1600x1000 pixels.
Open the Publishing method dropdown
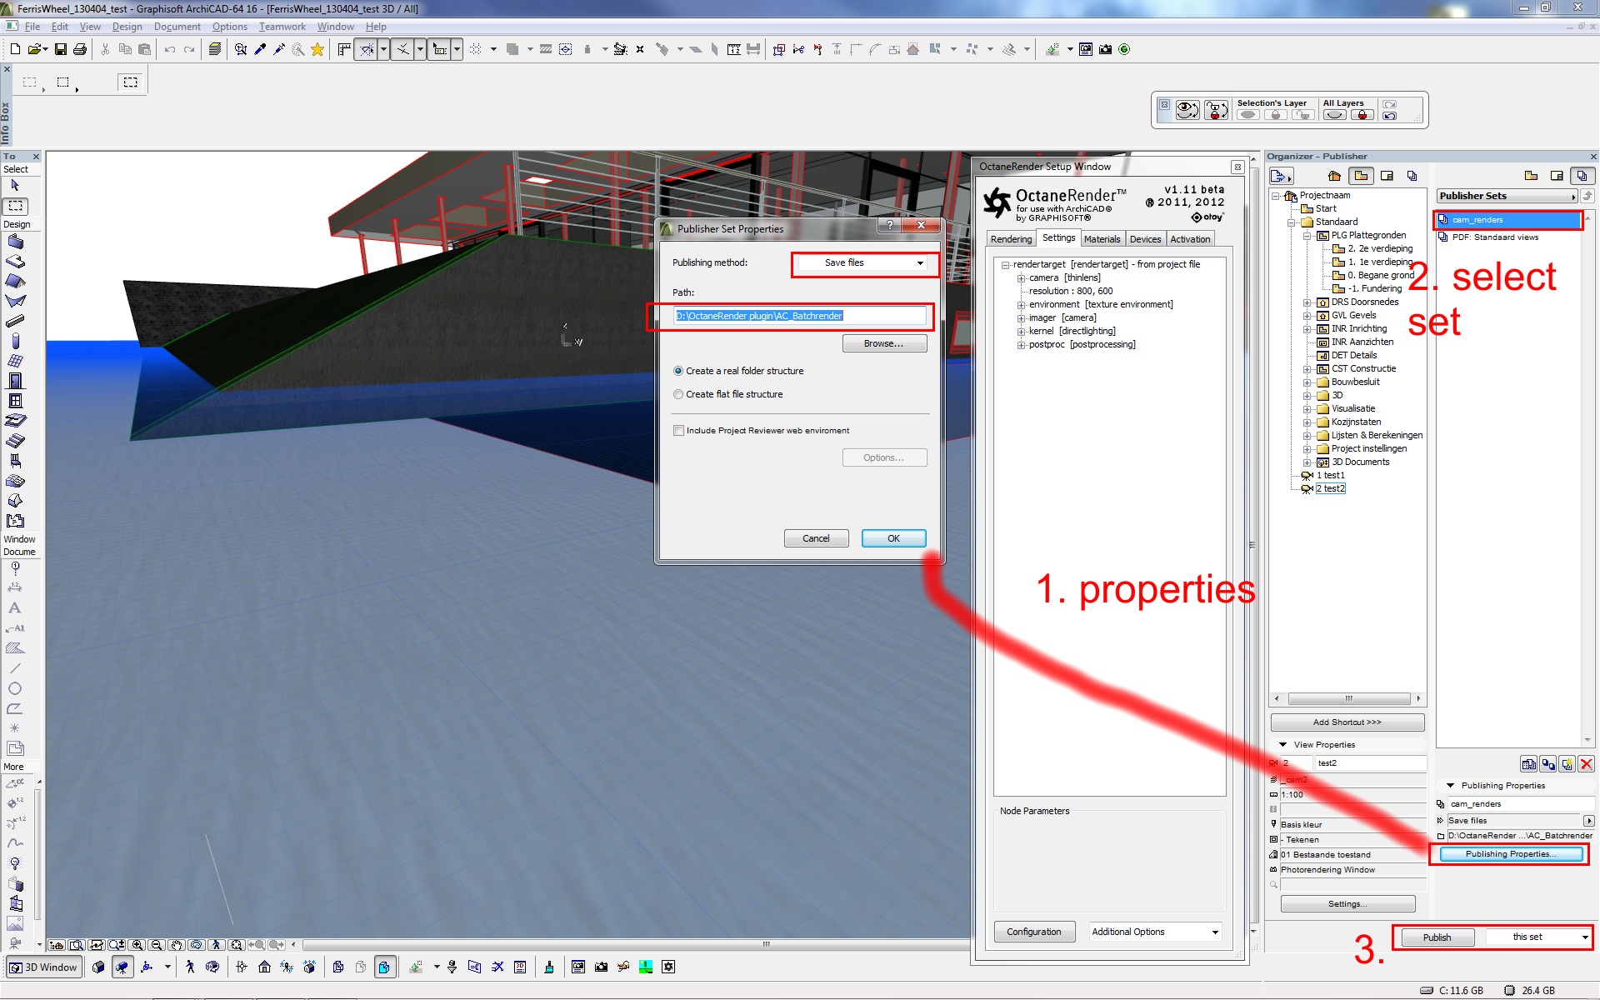863,263
